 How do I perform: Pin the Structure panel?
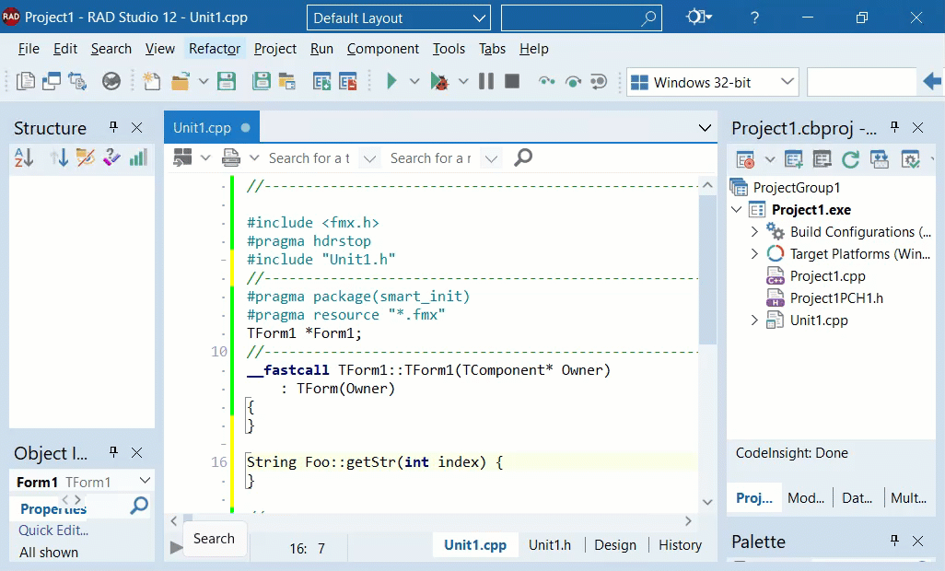point(112,127)
